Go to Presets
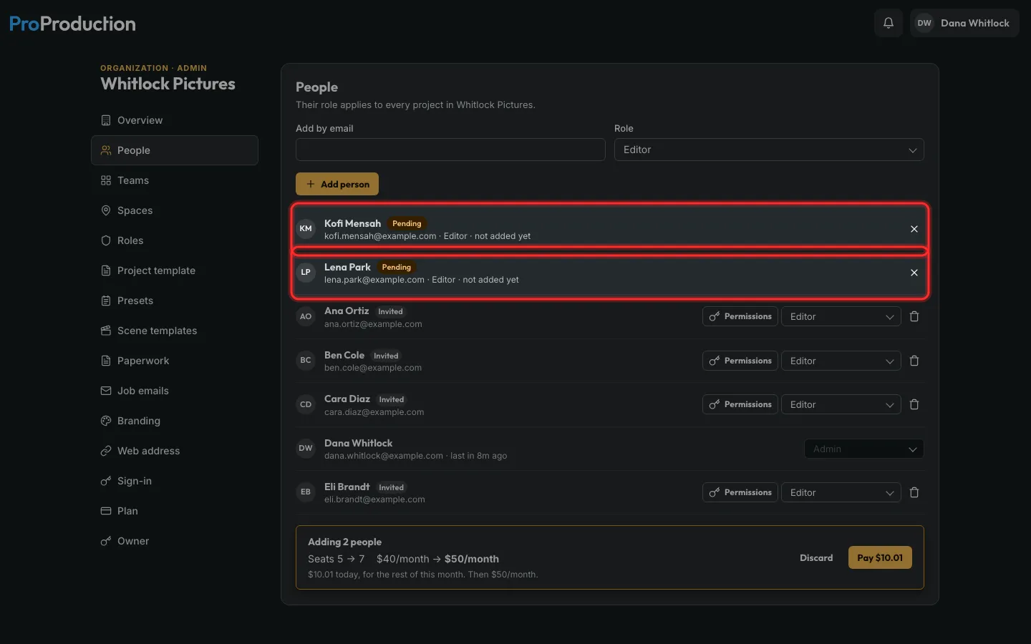The height and width of the screenshot is (644, 1031). pos(175,301)
